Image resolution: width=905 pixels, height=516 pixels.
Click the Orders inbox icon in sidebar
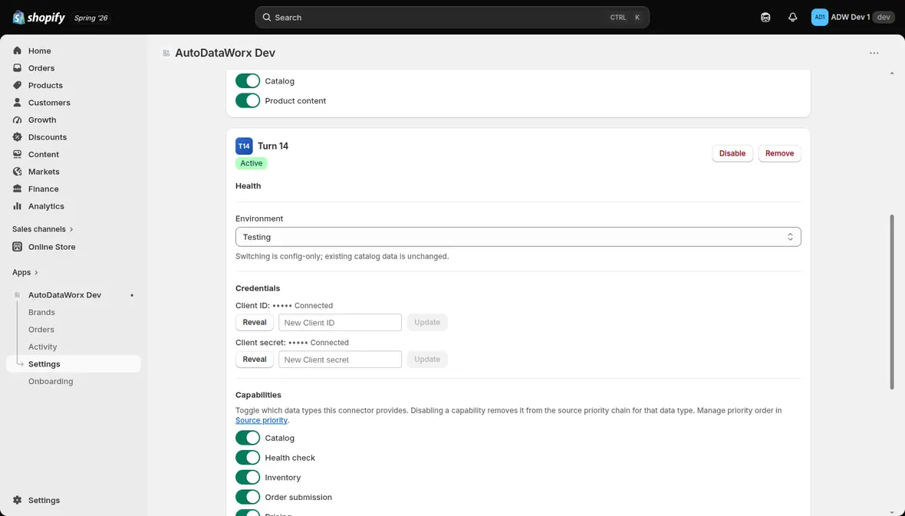(18, 68)
